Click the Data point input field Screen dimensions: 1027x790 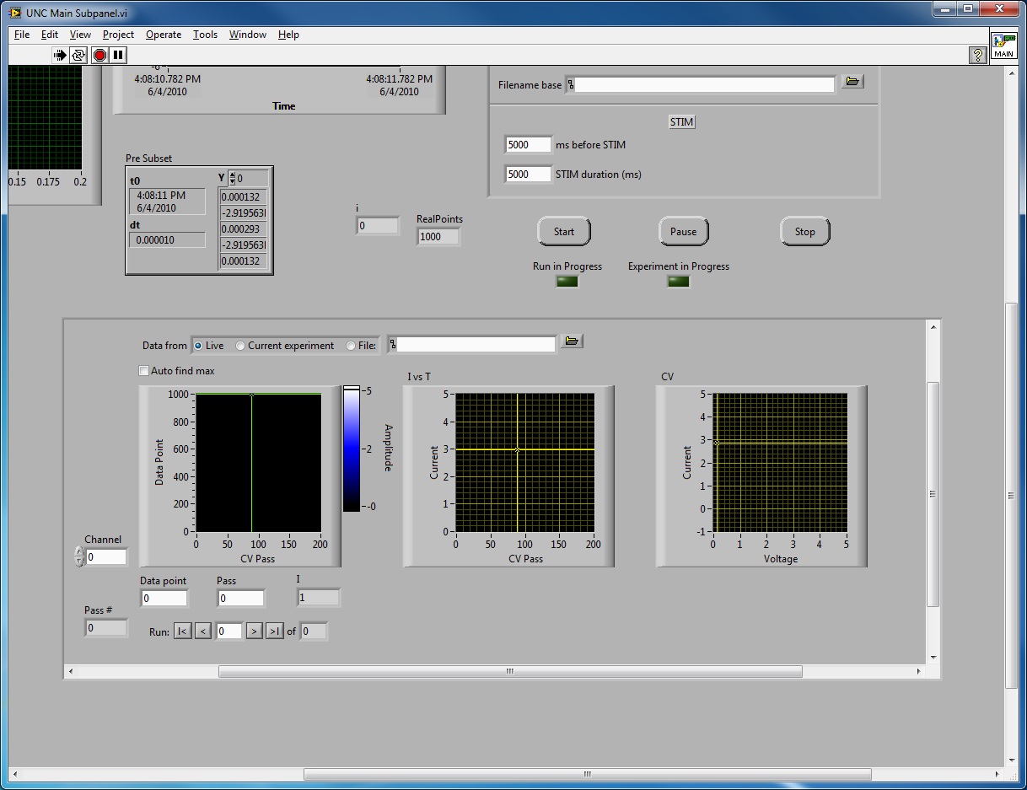click(164, 599)
